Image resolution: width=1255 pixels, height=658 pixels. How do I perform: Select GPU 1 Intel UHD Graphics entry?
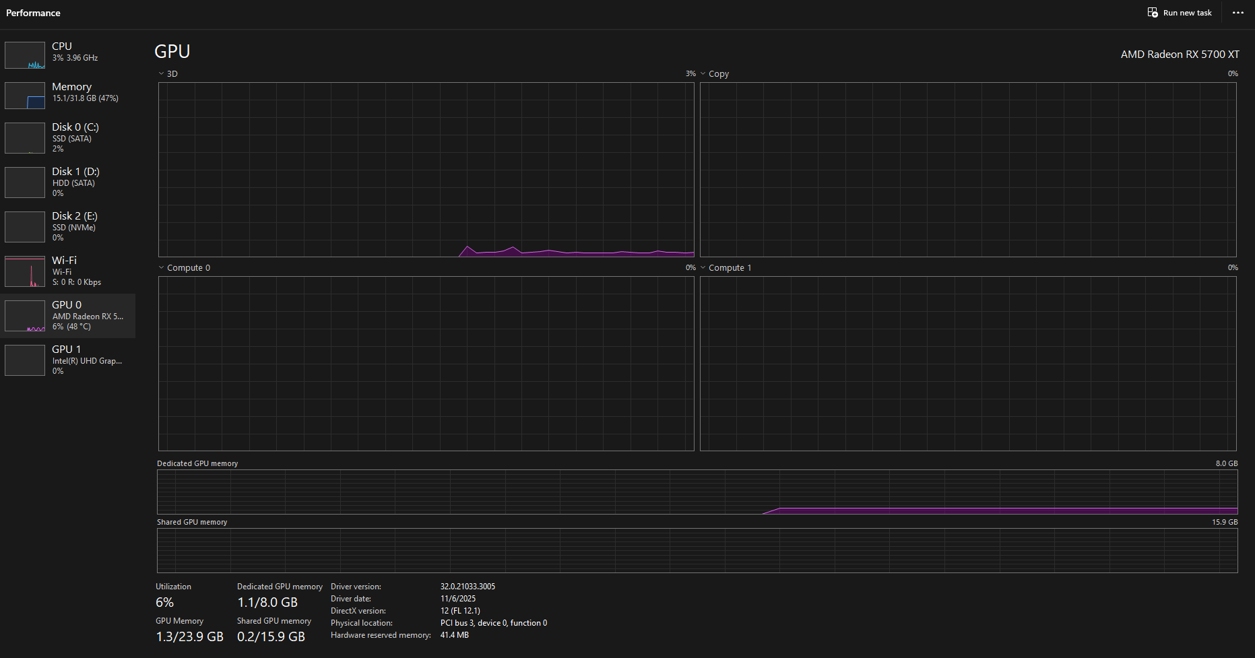click(x=67, y=360)
